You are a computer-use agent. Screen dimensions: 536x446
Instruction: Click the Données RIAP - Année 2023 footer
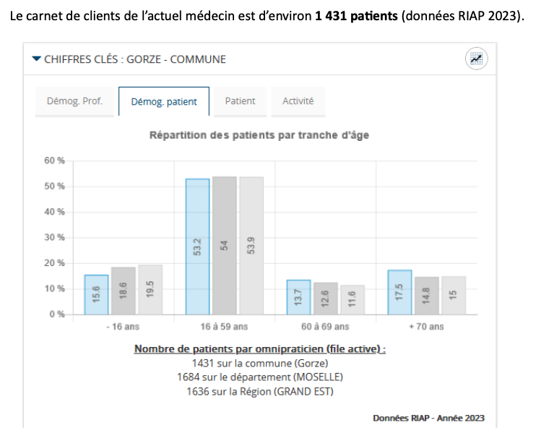pos(428,418)
